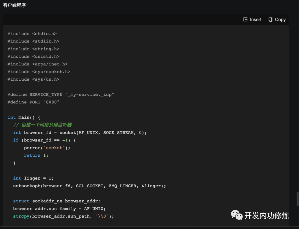Image resolution: width=299 pixels, height=229 pixels.
Task: Click the vertical scrollbar thumb at right
Action: point(297,199)
